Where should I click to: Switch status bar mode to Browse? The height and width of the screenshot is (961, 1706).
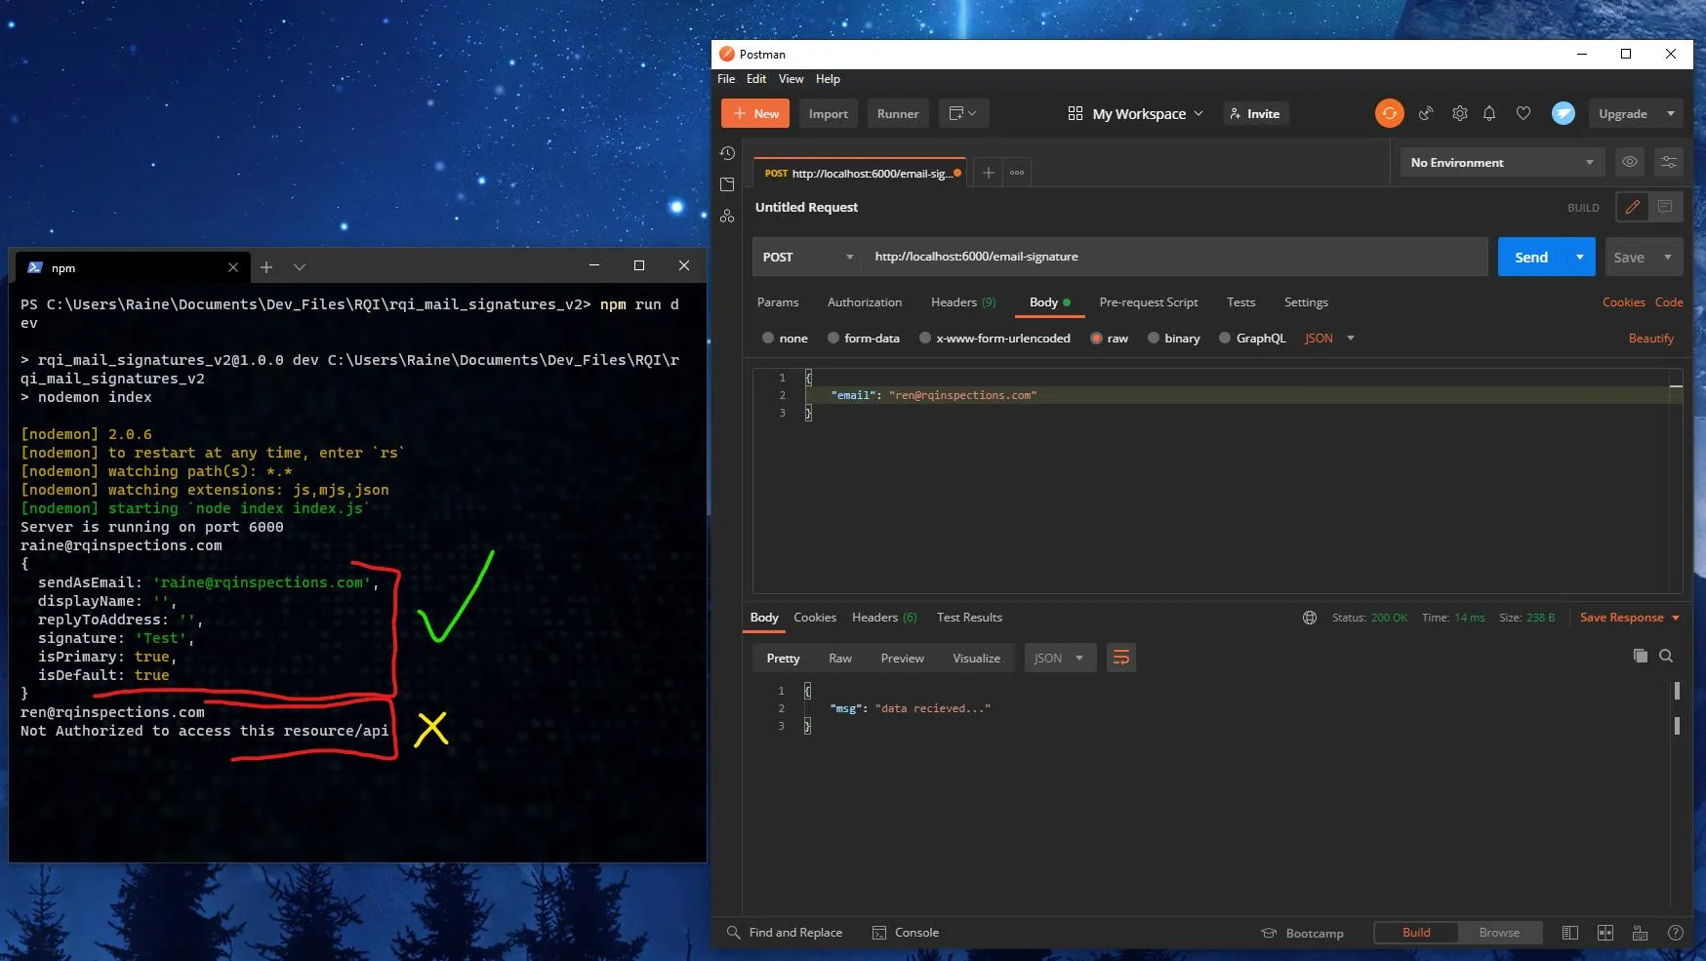point(1499,933)
